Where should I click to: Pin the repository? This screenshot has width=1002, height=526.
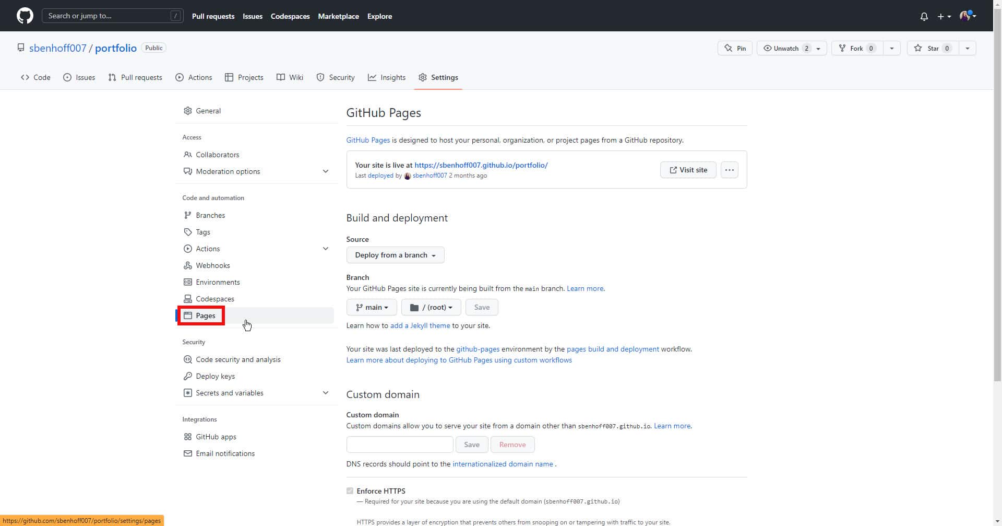coord(735,48)
